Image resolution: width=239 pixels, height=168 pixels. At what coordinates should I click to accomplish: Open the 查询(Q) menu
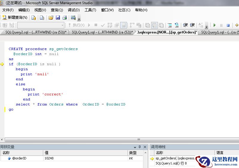pos(57,10)
